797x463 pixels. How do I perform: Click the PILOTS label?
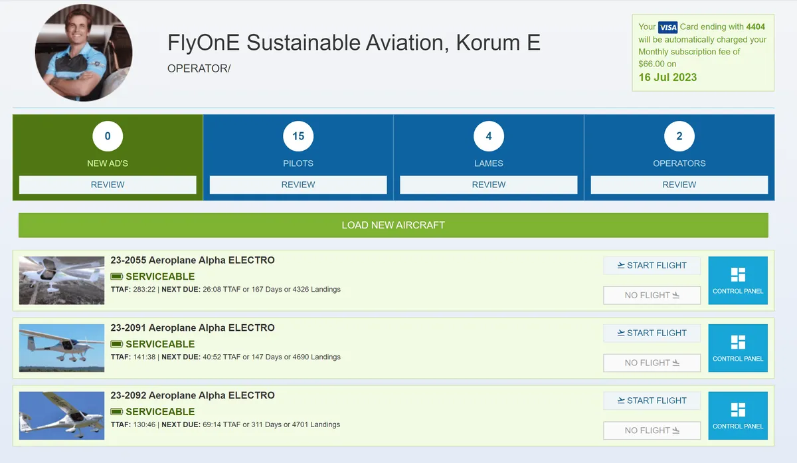click(x=298, y=163)
